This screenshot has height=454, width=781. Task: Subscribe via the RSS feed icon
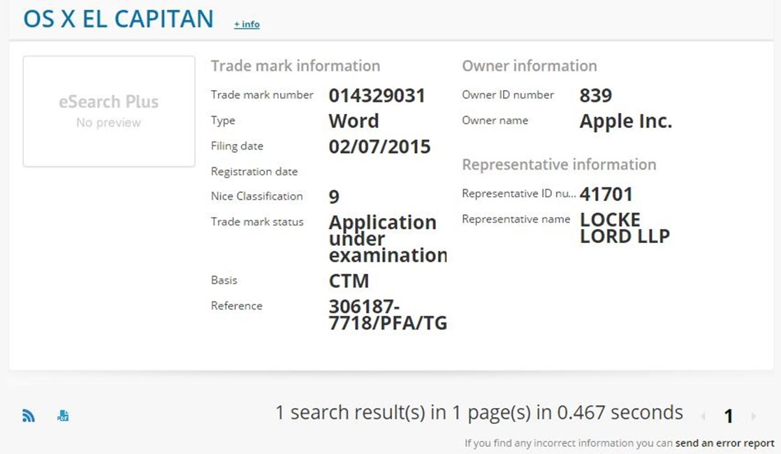point(29,416)
